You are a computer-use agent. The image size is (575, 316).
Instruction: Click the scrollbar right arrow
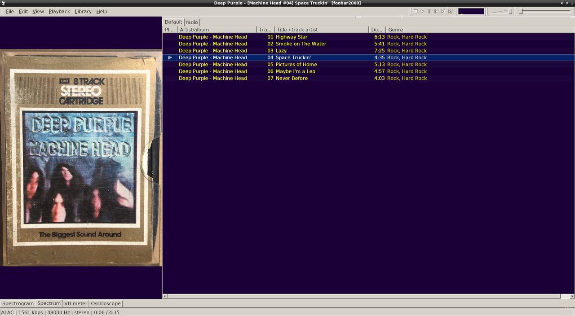[x=572, y=296]
